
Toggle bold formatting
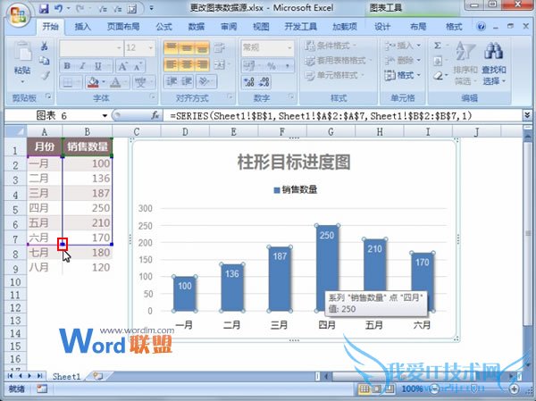point(67,66)
